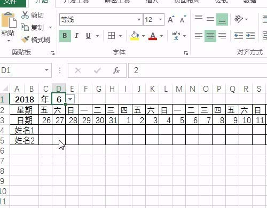The image size is (267, 208).
Task: Open the underline style dropdown
Action: pos(97,36)
